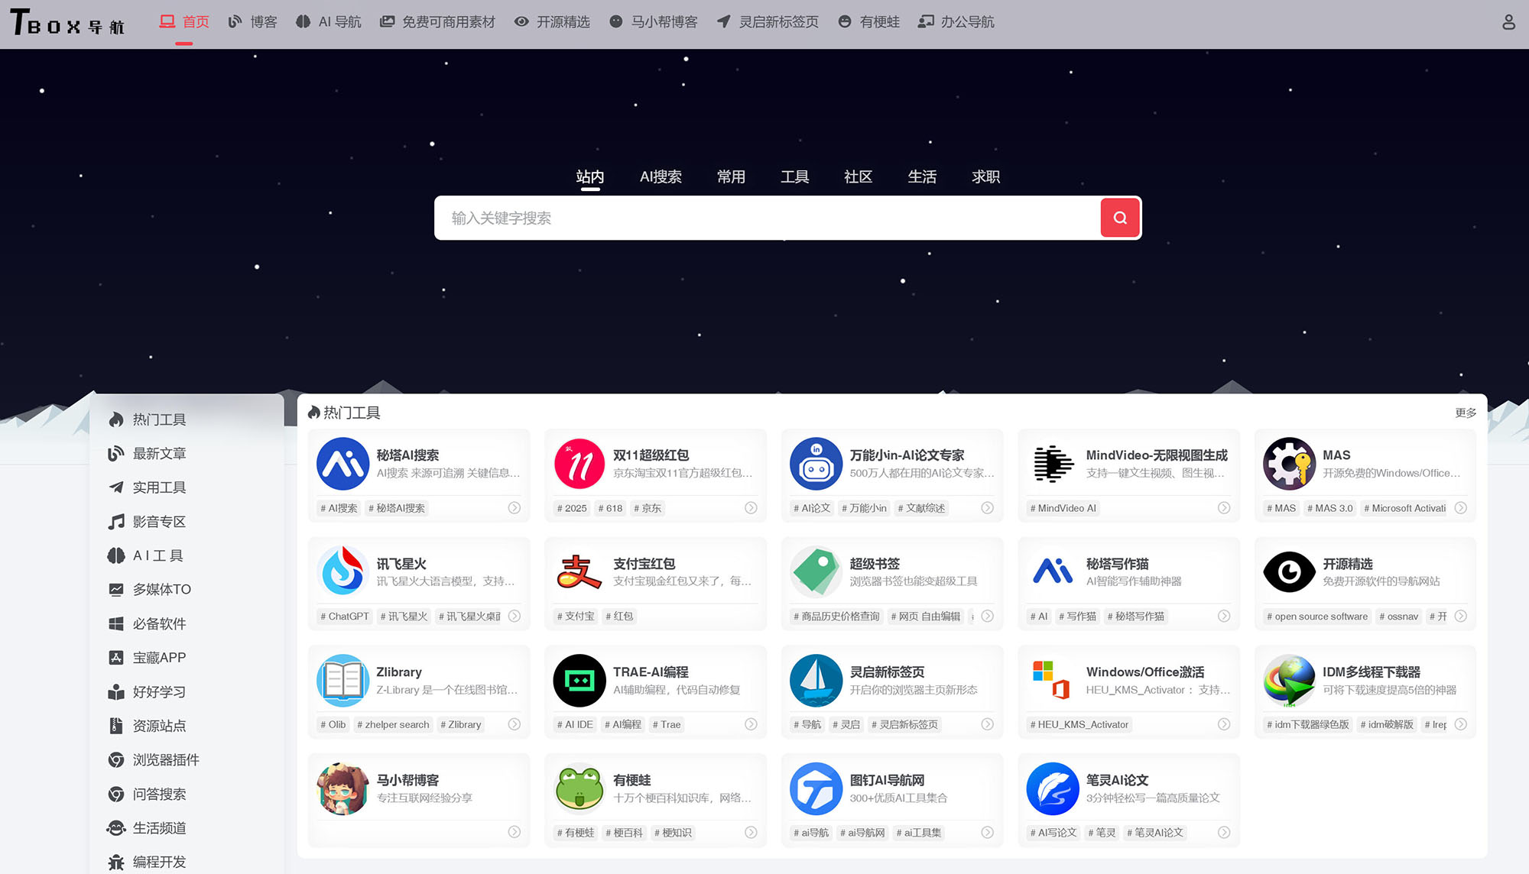Focus the 输入关键字搜索 input field

click(764, 218)
